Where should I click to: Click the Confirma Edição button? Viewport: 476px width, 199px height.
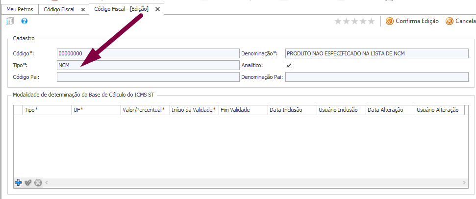[412, 21]
